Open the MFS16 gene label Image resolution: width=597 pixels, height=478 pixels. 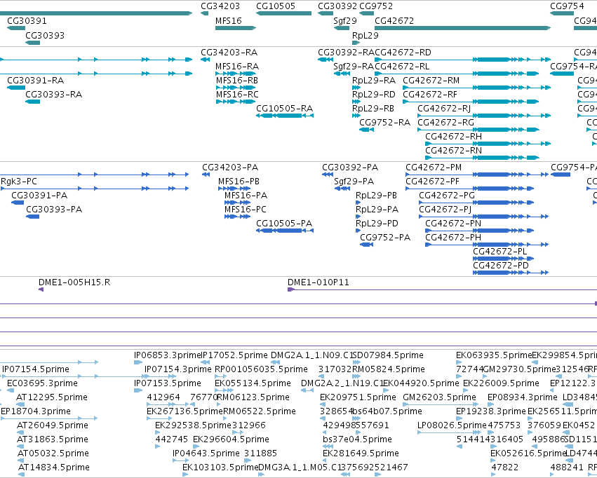point(229,20)
